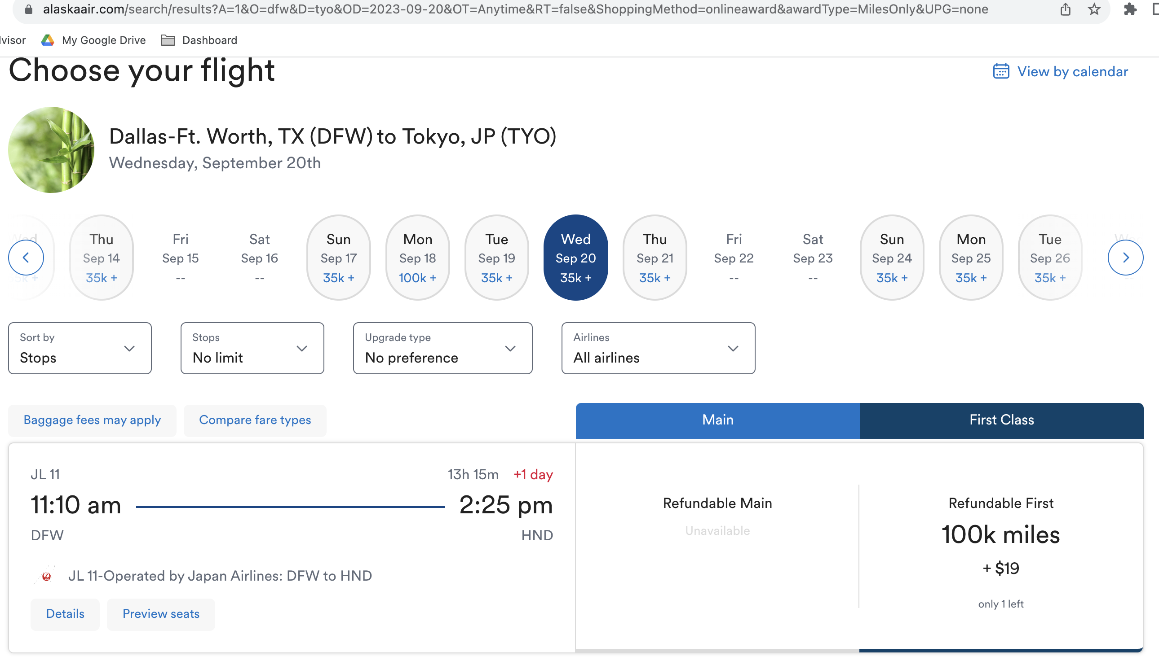Click the browser address bar URL

515,9
